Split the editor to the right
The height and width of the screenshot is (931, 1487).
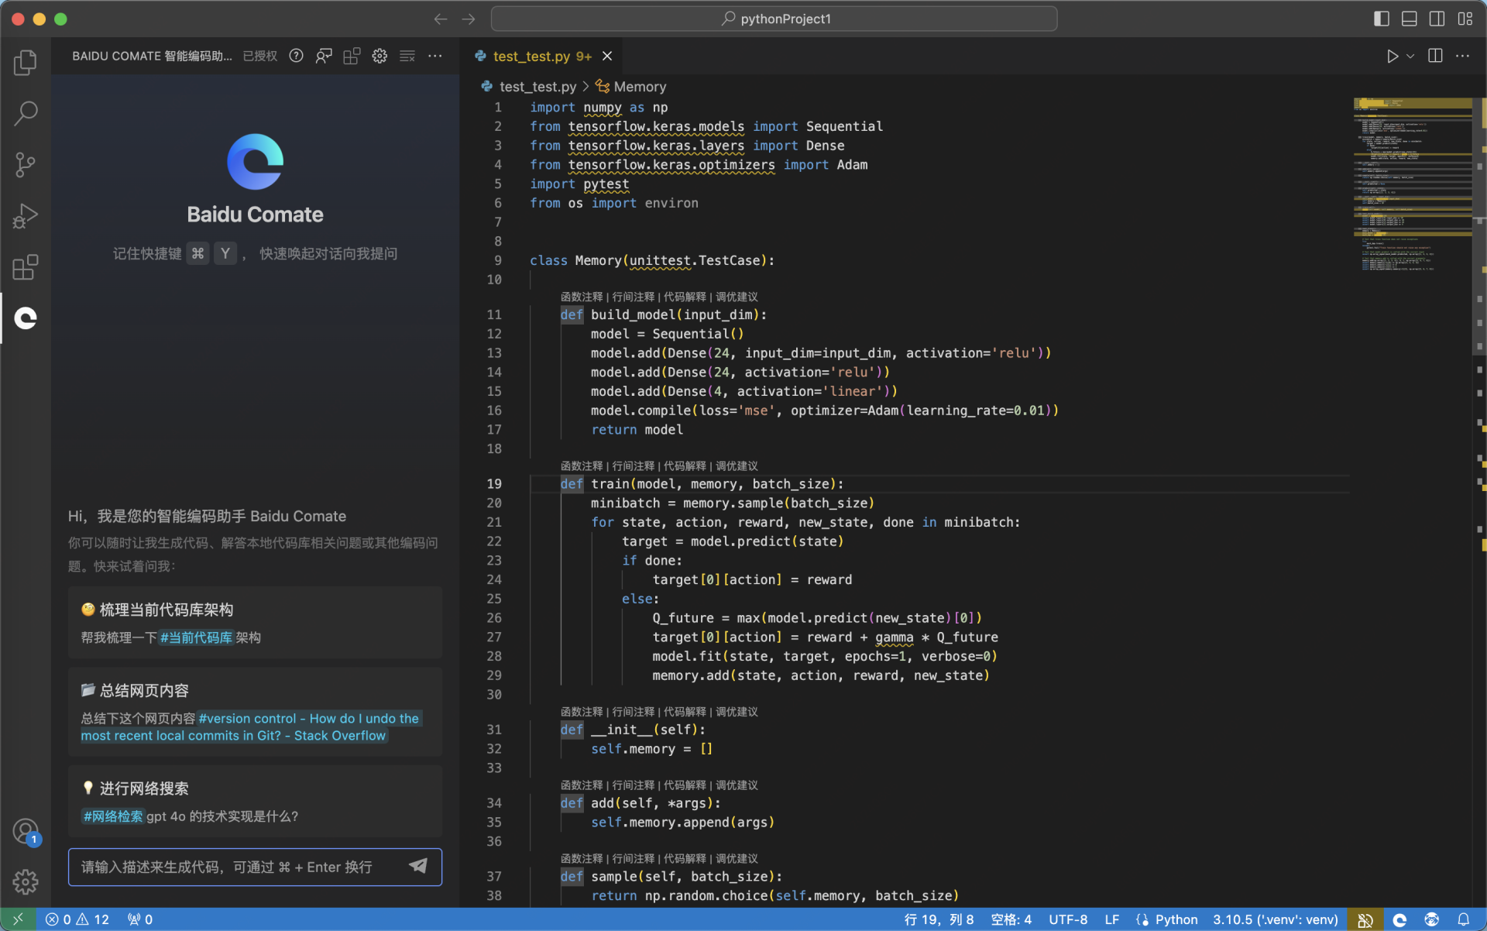pos(1435,56)
